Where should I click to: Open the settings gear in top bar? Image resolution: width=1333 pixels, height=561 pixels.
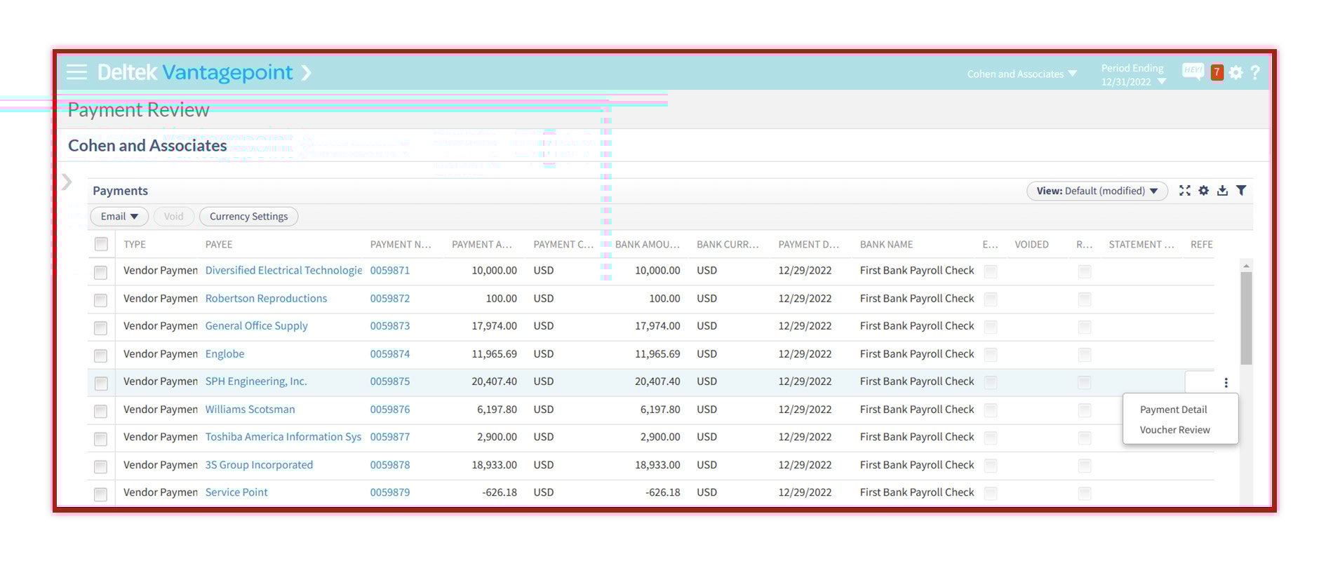(1236, 72)
